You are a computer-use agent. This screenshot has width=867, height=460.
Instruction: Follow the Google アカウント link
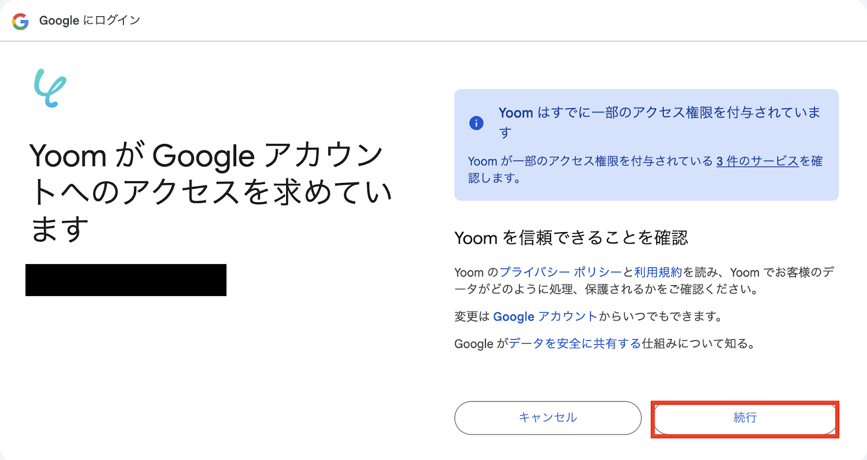[x=545, y=317]
